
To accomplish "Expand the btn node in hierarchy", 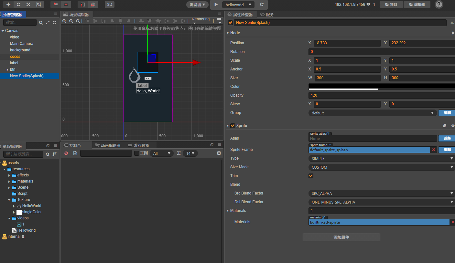I will point(7,69).
